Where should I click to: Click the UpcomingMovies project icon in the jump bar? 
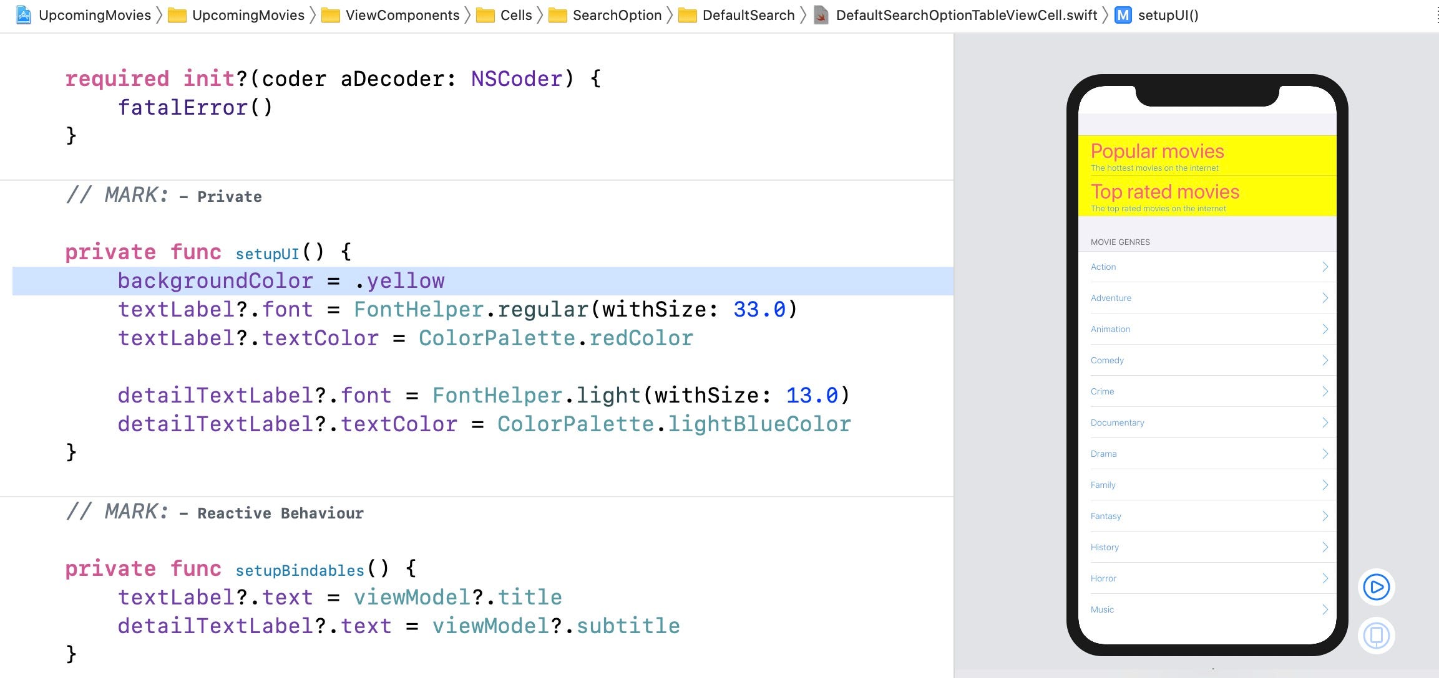point(23,15)
